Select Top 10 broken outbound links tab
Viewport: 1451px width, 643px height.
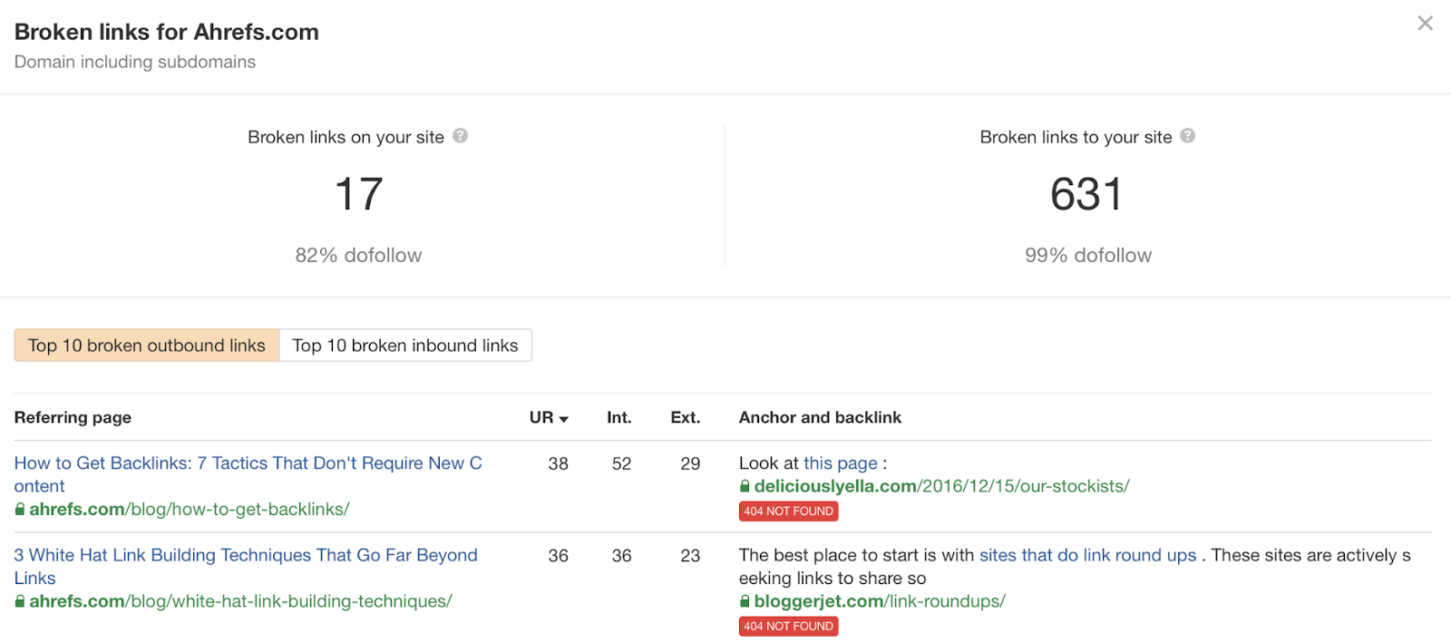(x=147, y=346)
